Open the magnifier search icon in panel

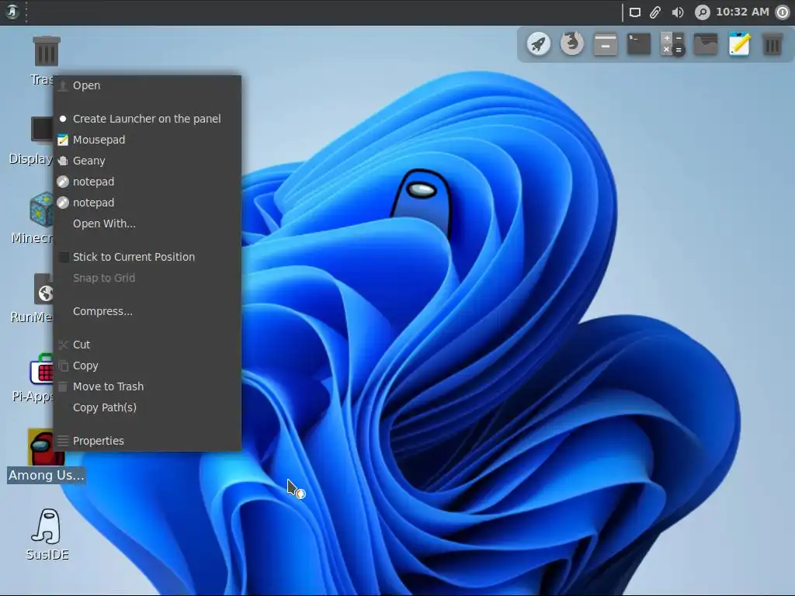pyautogui.click(x=702, y=12)
